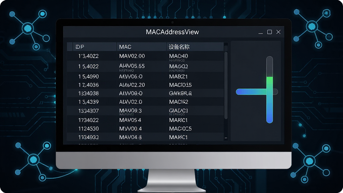Click the "MACAddressView" window title
The width and height of the screenshot is (343, 193).
(x=173, y=32)
